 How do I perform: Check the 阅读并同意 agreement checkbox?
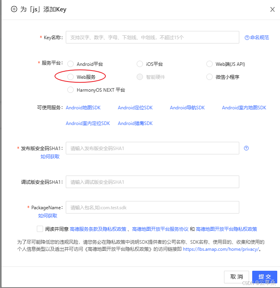pos(40,229)
